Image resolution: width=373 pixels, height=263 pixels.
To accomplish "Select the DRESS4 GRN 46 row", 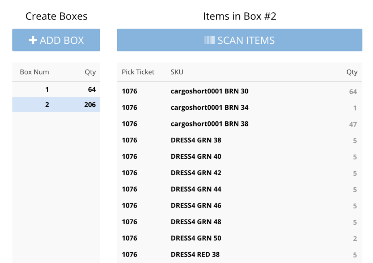I will point(196,205).
